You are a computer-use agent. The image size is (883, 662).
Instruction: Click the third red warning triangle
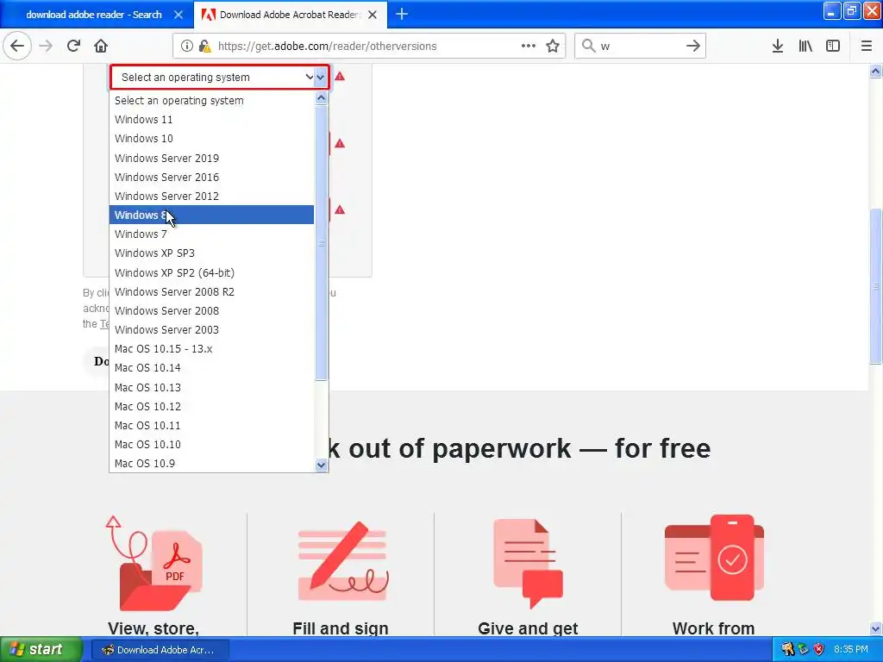pos(340,210)
